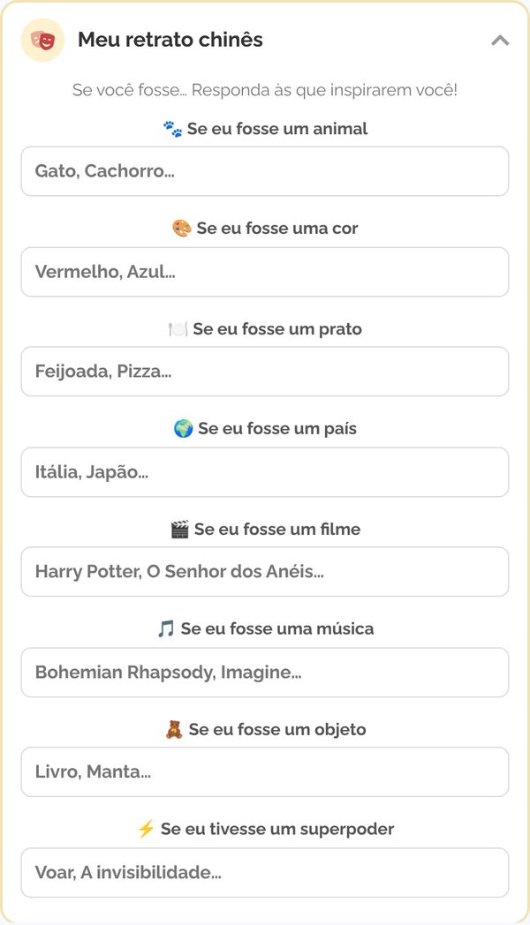
Task: Click the clapperboard film icon
Action: [179, 530]
